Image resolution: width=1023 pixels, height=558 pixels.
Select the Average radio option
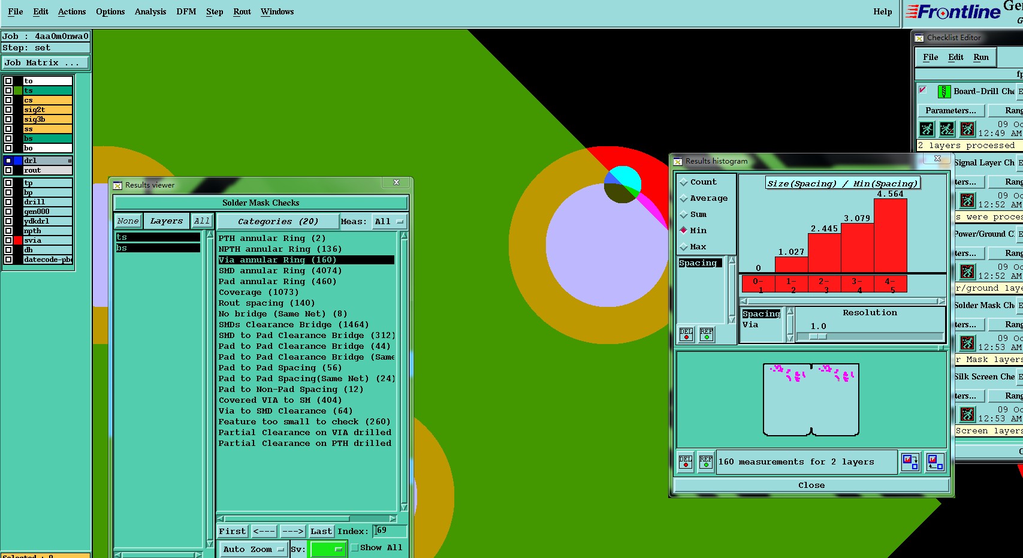tap(683, 198)
